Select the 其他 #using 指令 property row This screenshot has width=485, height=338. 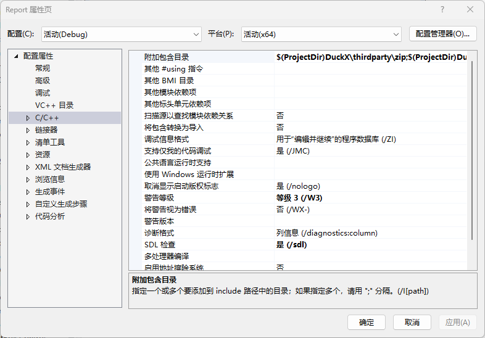304,69
